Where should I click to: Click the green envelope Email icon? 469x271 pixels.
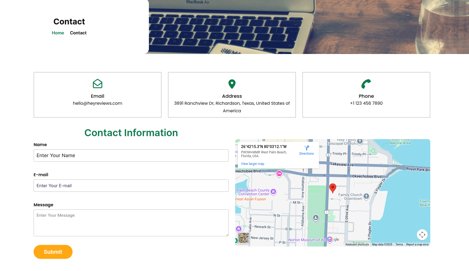click(98, 84)
